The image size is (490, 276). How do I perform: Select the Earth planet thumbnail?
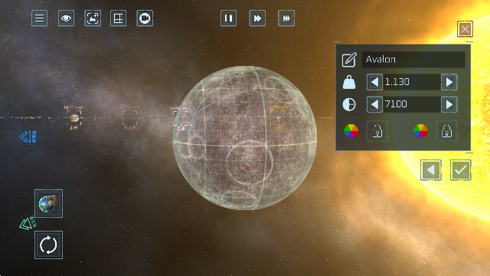tap(48, 203)
